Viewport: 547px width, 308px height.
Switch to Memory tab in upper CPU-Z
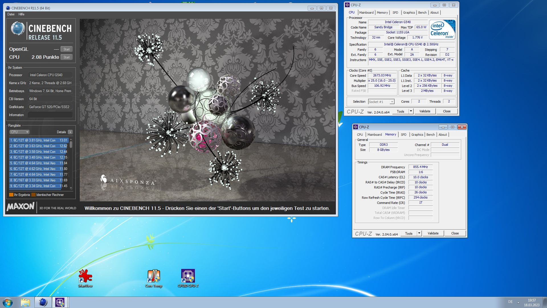pyautogui.click(x=382, y=13)
